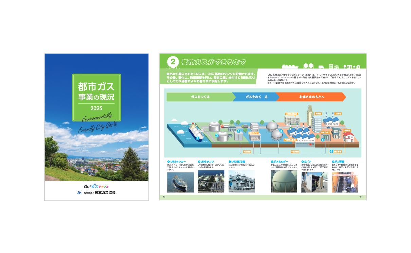Select the ガスをおくる blue arrow banner
This screenshot has width=411, height=253.
click(x=256, y=97)
